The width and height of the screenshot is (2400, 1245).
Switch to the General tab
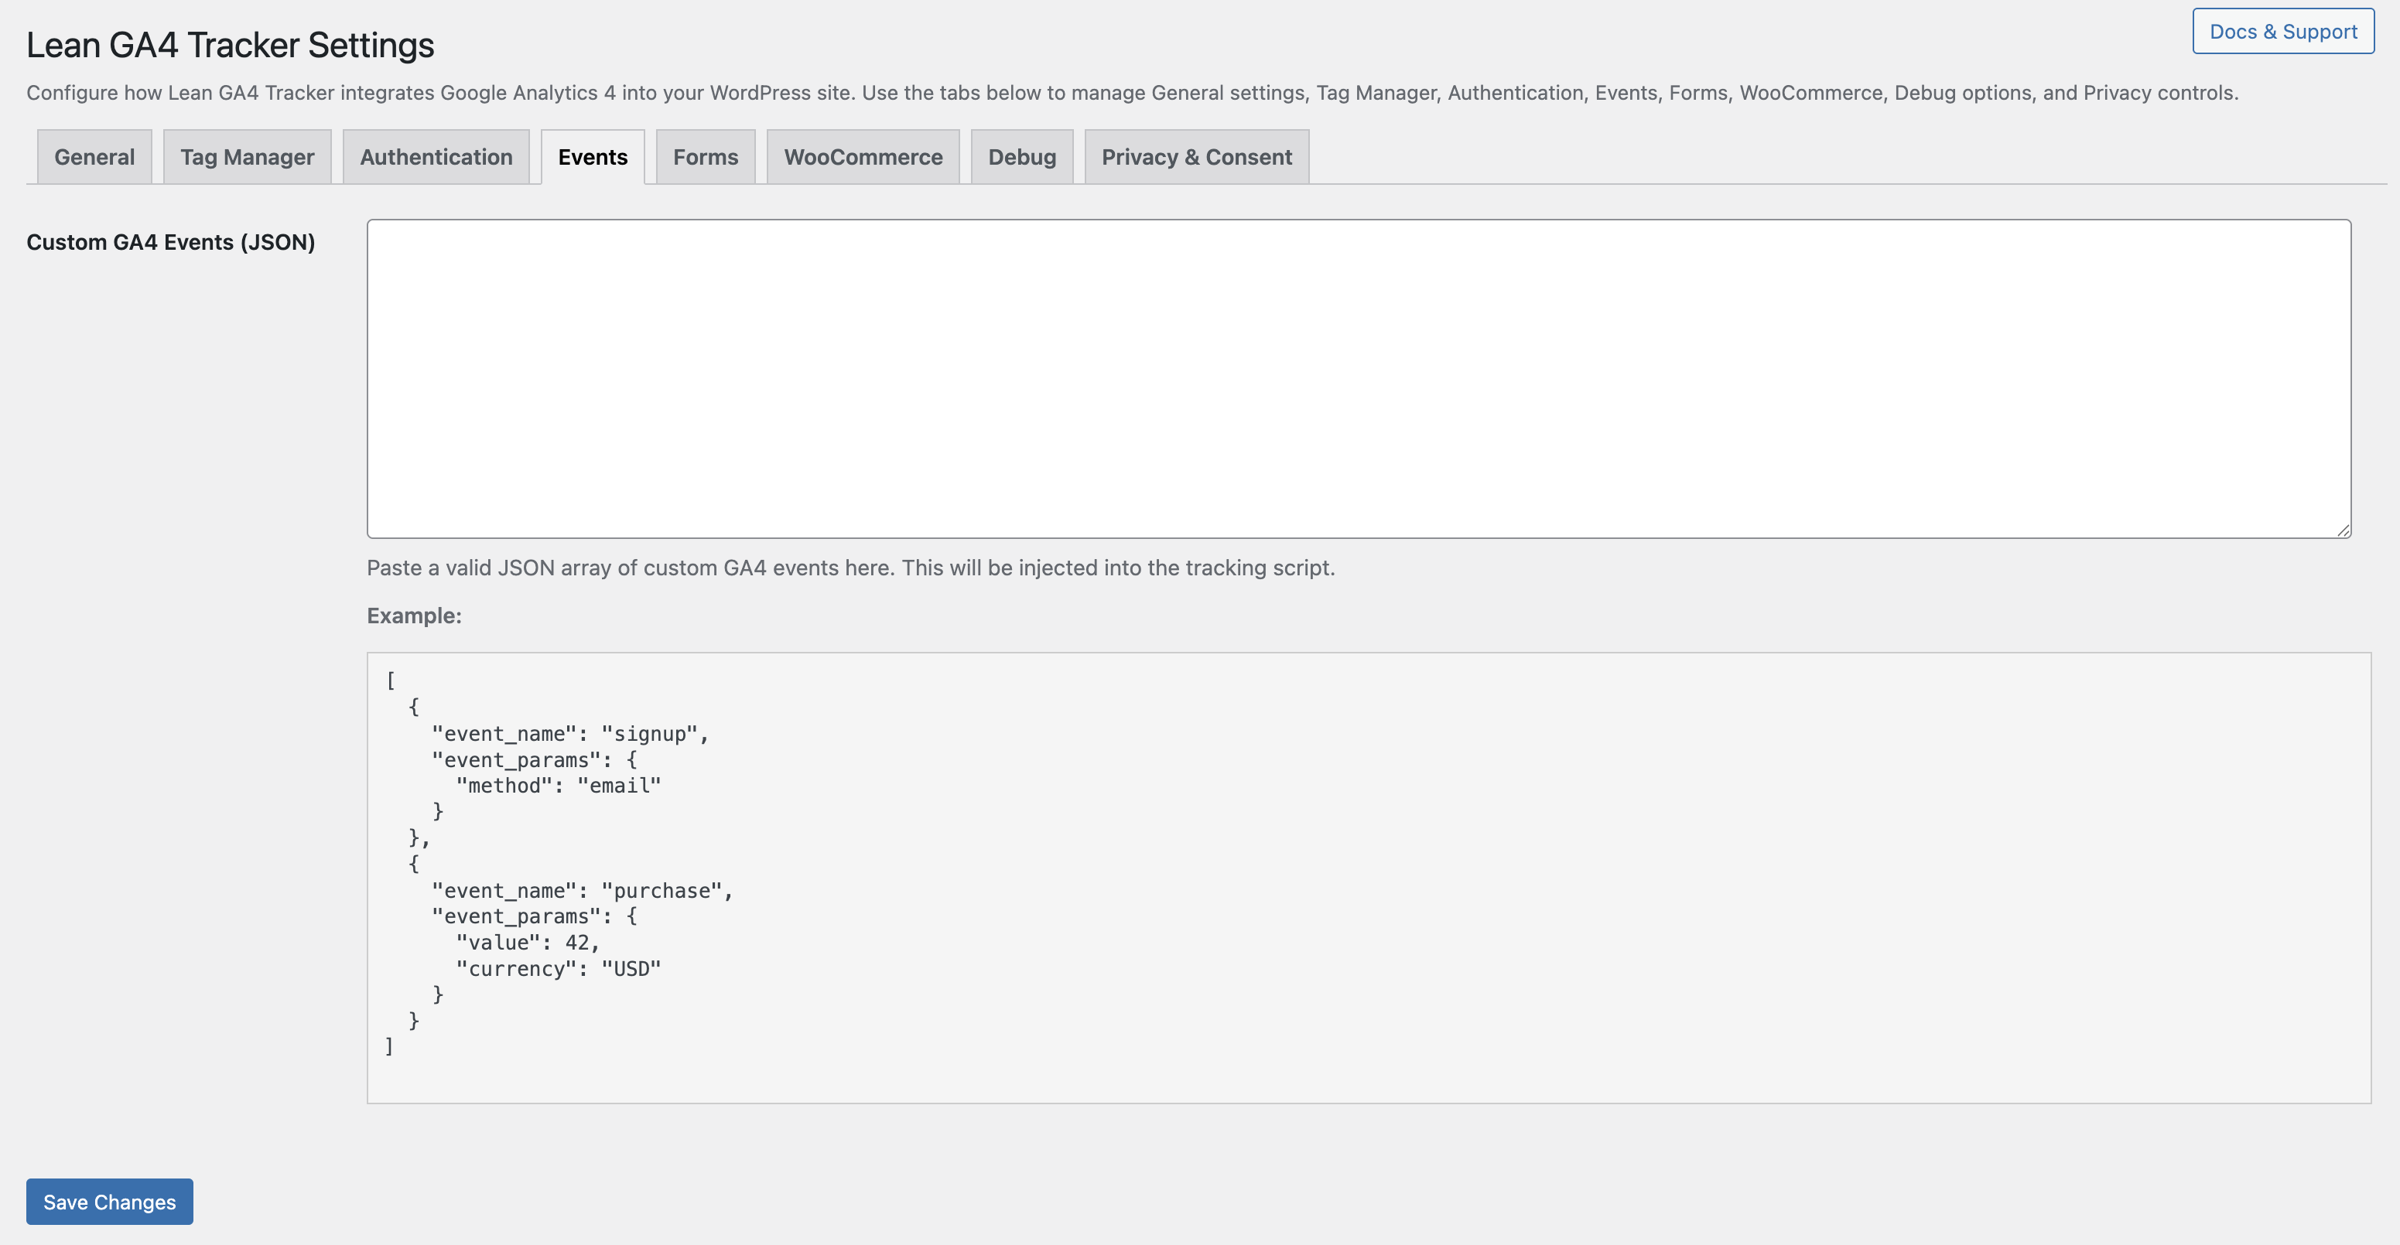point(94,158)
